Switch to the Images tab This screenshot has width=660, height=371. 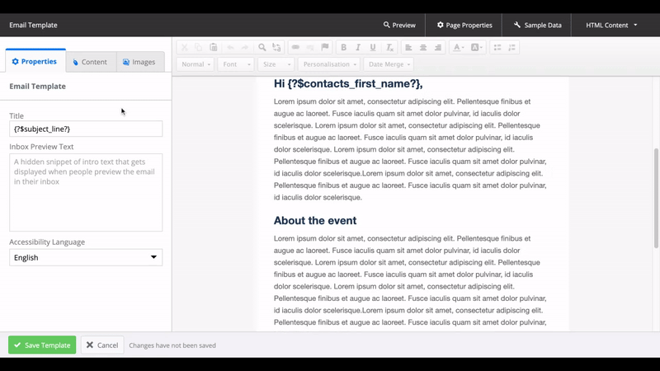pyautogui.click(x=139, y=62)
